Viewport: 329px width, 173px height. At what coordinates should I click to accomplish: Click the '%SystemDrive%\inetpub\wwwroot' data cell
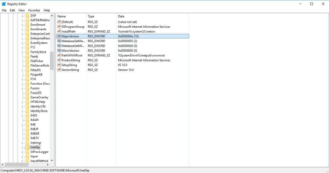tap(141, 55)
